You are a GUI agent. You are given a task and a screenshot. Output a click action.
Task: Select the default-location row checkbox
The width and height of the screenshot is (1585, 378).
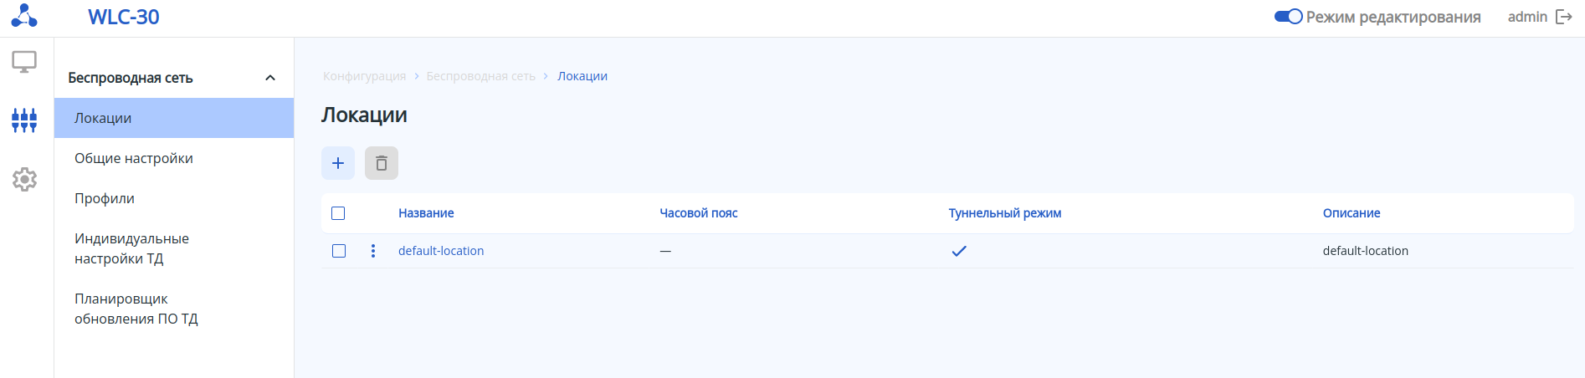(339, 251)
